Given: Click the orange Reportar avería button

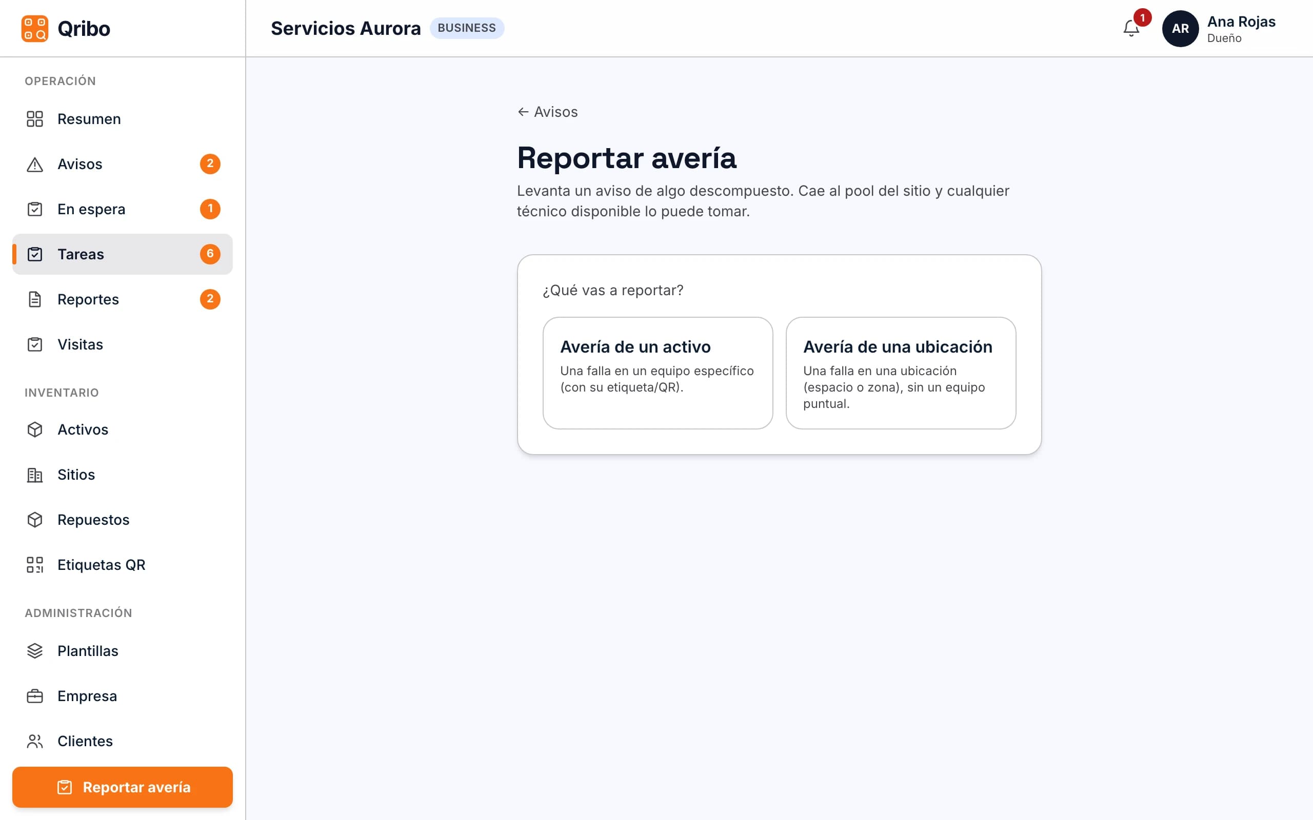Looking at the screenshot, I should (x=123, y=787).
